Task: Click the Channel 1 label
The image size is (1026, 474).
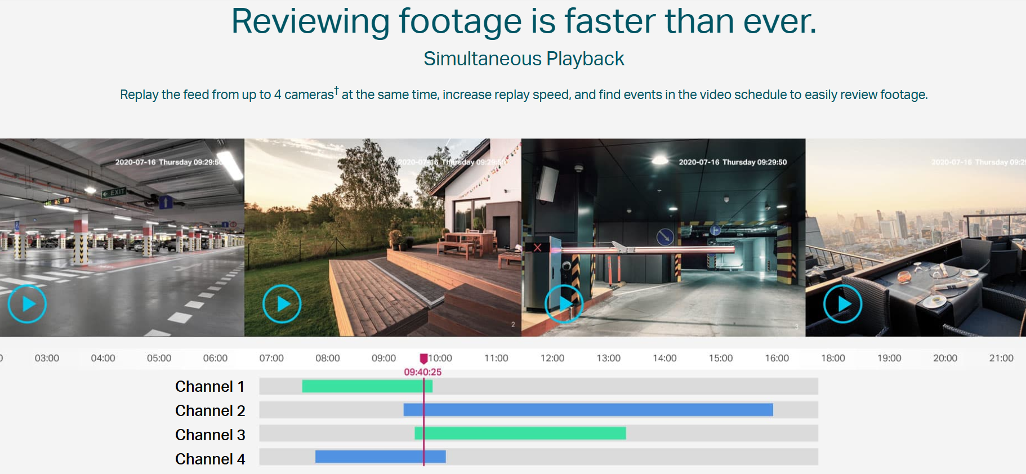Action: coord(209,387)
